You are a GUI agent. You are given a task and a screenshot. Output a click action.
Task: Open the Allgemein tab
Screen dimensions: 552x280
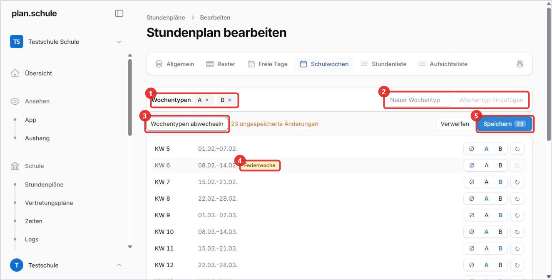175,64
